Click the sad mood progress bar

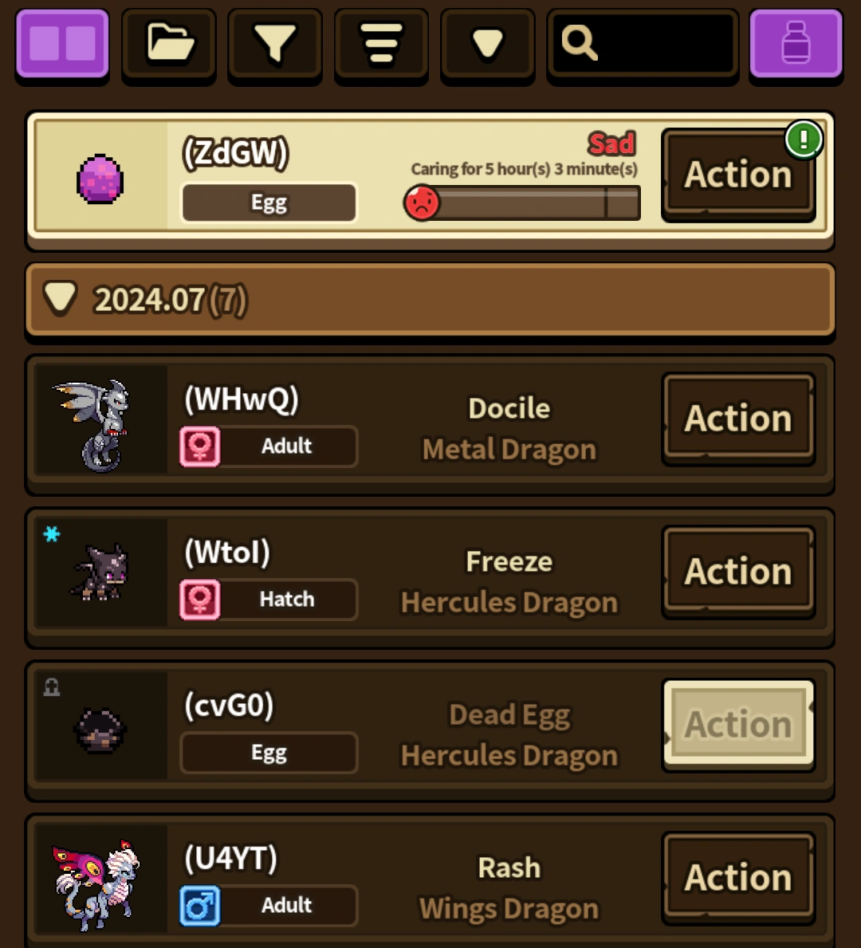click(522, 203)
